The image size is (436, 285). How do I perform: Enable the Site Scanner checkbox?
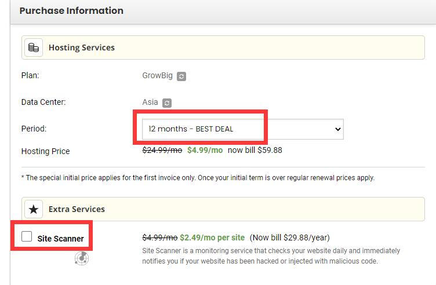click(x=27, y=237)
